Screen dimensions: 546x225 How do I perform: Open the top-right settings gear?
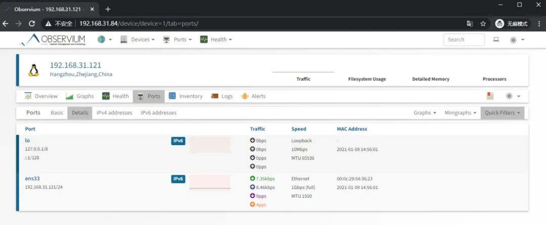[513, 40]
